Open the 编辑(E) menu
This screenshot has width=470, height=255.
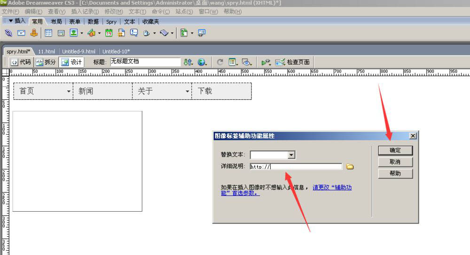point(33,12)
